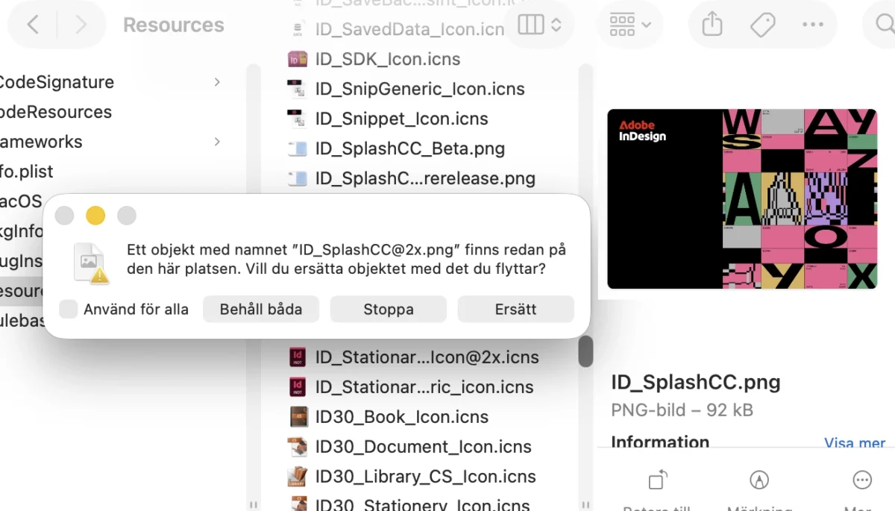Select the ID_SDK_Icon.icns file icon
Viewport: 895px width, 511px height.
(x=298, y=59)
